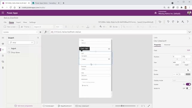The image size is (192, 108).
Task: Select the Insert plus icon in left rail
Action: pos(3,50)
